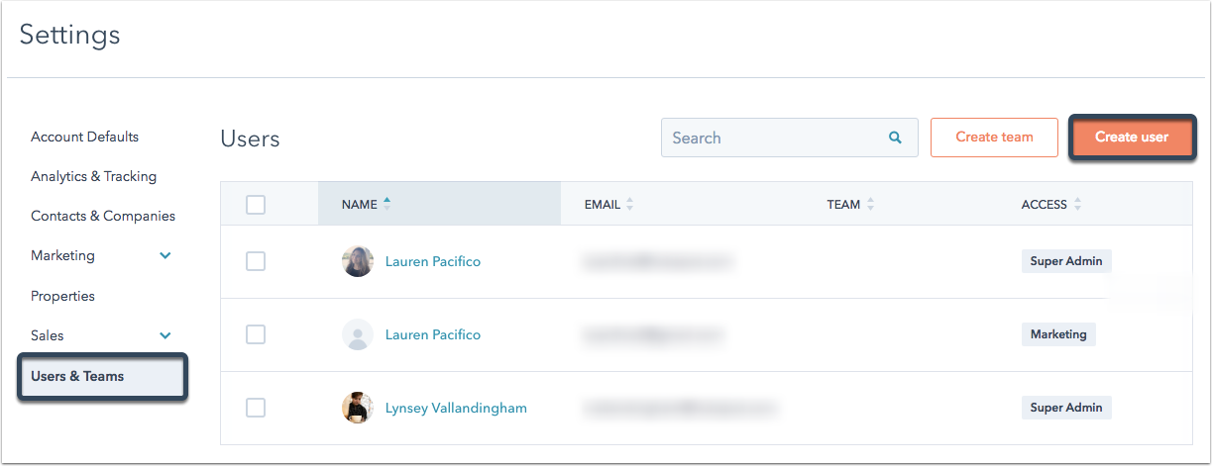Click Lauren Pacifico's photo avatar
Viewport: 1212px width, 466px height.
click(x=357, y=261)
